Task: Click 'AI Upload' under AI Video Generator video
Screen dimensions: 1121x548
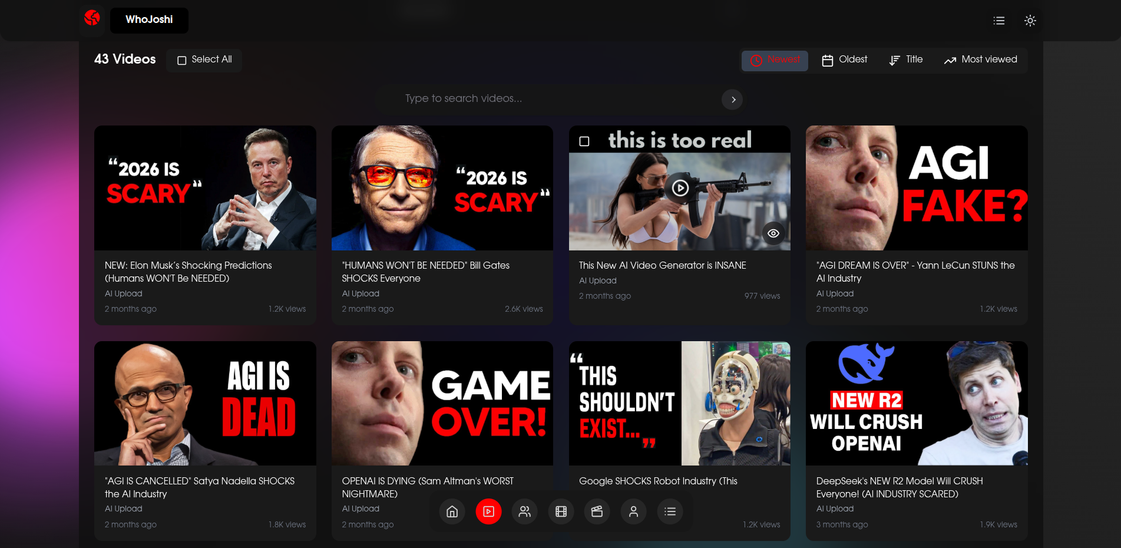Action: click(x=598, y=281)
